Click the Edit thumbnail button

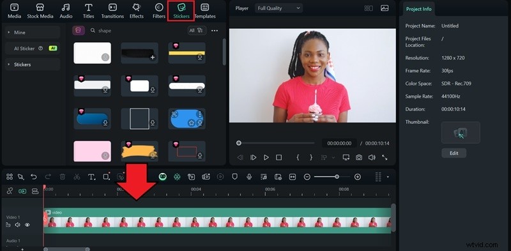point(454,153)
